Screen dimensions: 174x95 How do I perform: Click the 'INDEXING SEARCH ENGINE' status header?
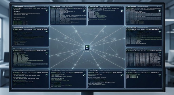(x=42, y=51)
